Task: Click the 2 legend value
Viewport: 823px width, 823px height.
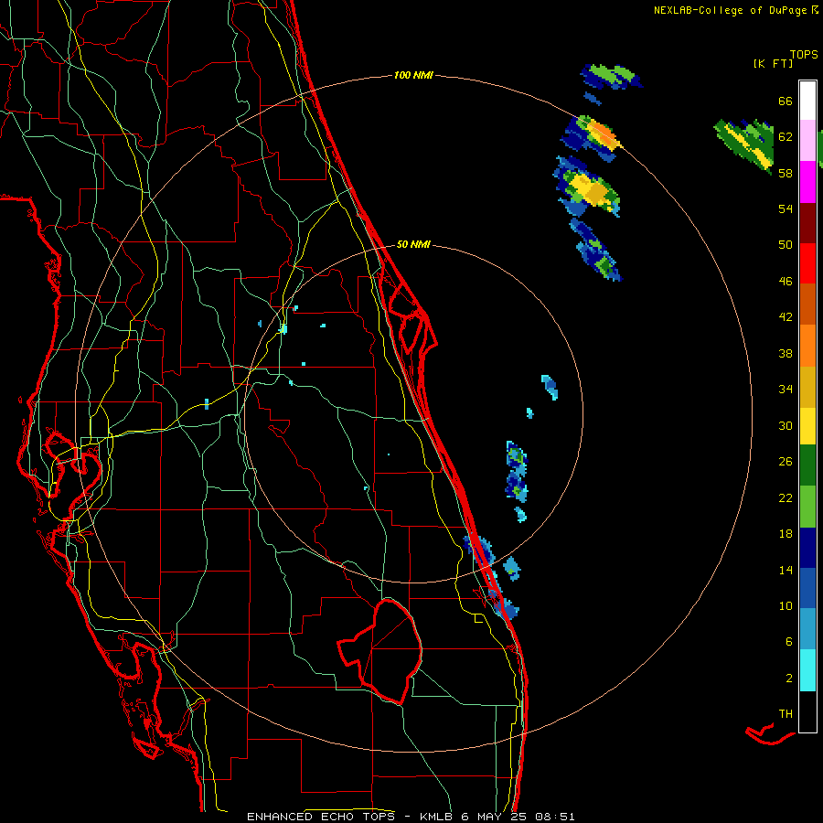Action: click(x=789, y=679)
